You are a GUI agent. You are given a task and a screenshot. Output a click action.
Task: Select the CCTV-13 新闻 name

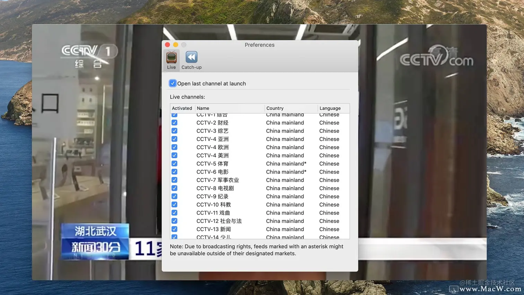[x=214, y=229]
